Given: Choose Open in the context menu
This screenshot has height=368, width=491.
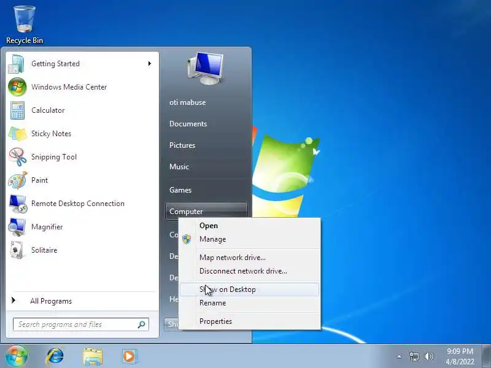Looking at the screenshot, I should pyautogui.click(x=250, y=226).
